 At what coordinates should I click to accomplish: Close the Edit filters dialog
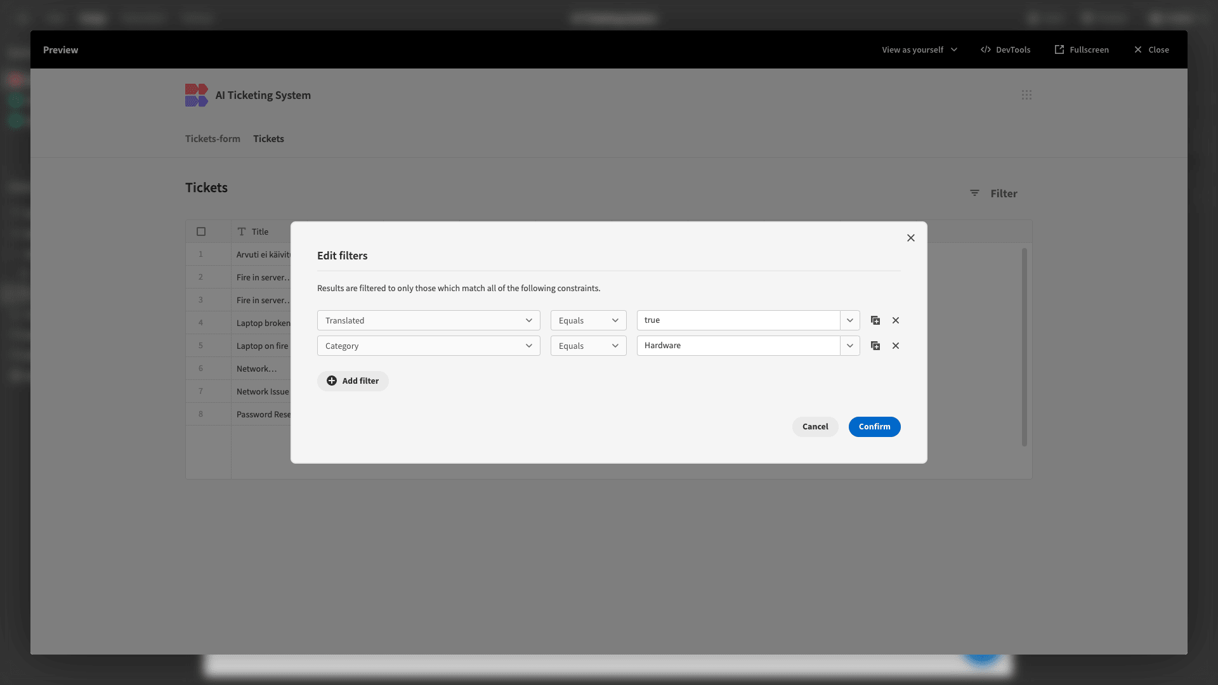(911, 238)
